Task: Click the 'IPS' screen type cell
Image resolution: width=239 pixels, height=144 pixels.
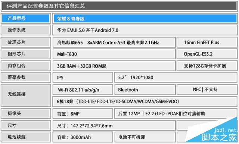Action: (83, 77)
